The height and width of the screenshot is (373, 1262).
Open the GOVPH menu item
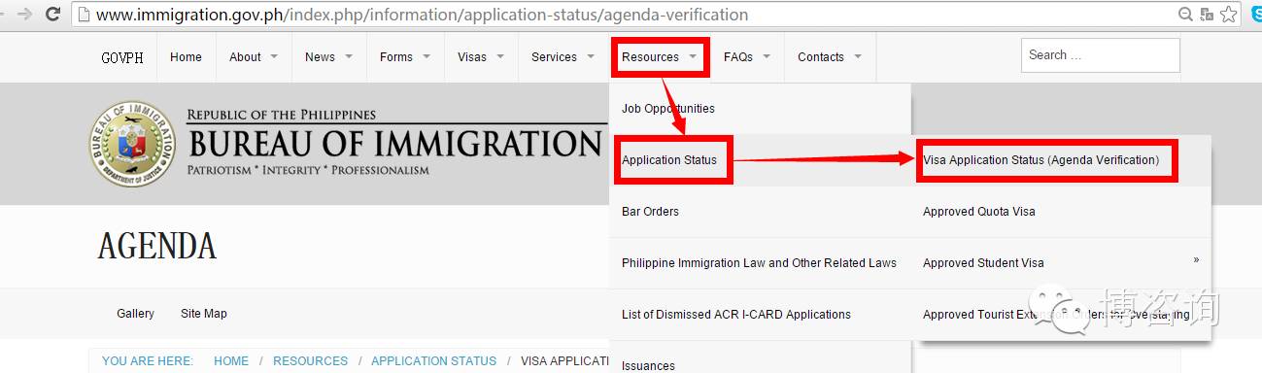point(122,57)
